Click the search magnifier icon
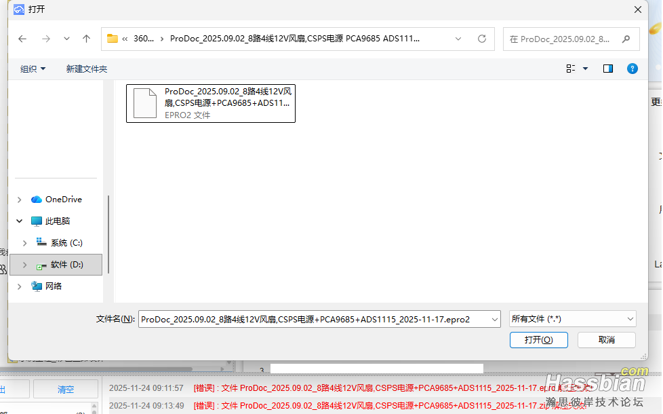The image size is (663, 414). point(626,39)
